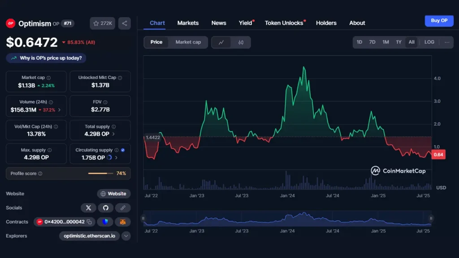Set chart range to 1Y

(x=398, y=42)
